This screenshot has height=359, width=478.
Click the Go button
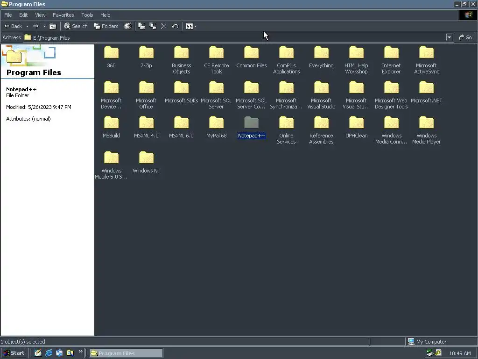click(465, 37)
